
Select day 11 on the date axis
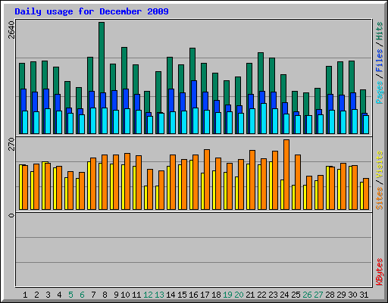click(x=136, y=295)
